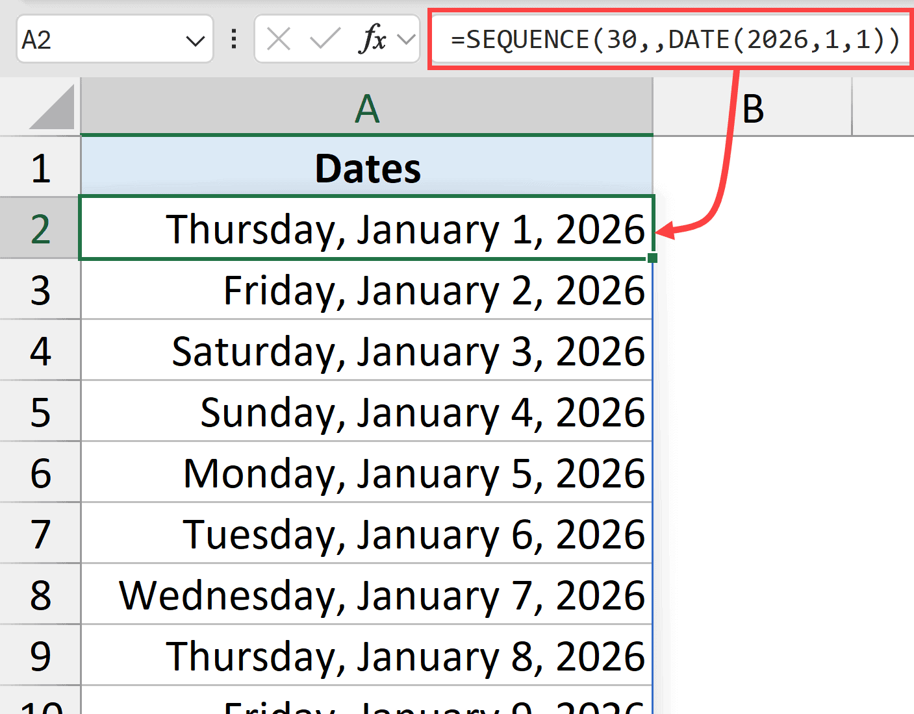Click inside the Name Box showing A2
The image size is (914, 714).
[x=97, y=39]
